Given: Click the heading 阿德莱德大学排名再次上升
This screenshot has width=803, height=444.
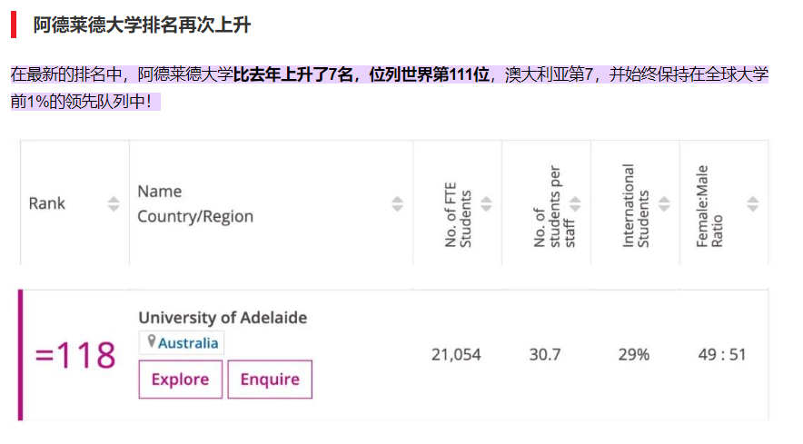Looking at the screenshot, I should pos(142,25).
